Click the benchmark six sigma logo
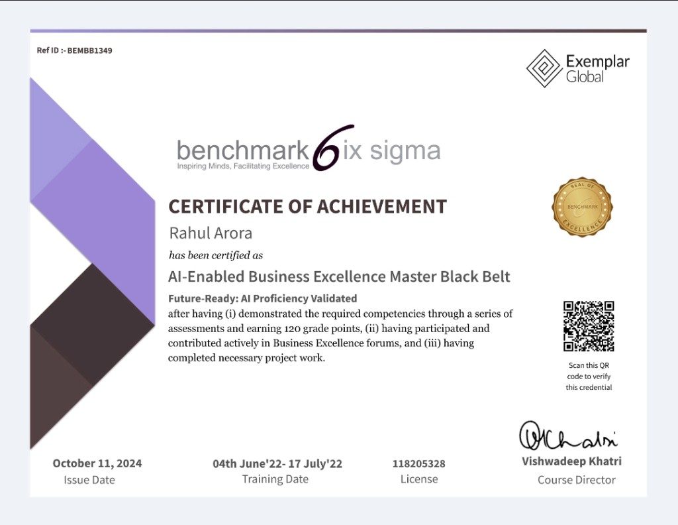This screenshot has height=525, width=678. click(309, 148)
